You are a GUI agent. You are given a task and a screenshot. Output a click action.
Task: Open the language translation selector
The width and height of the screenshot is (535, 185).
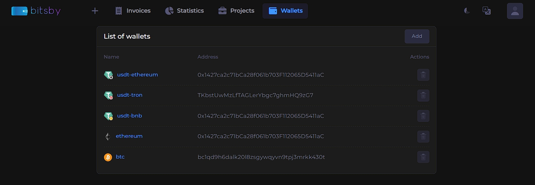coord(487,11)
